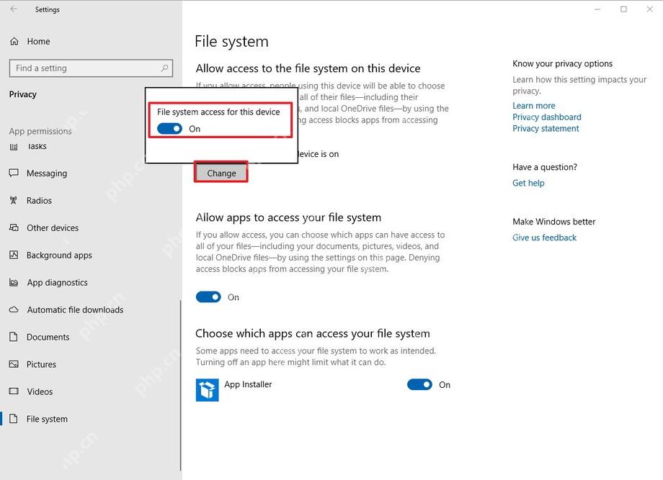Click the back arrow in Settings
This screenshot has width=663, height=480.
[14, 9]
